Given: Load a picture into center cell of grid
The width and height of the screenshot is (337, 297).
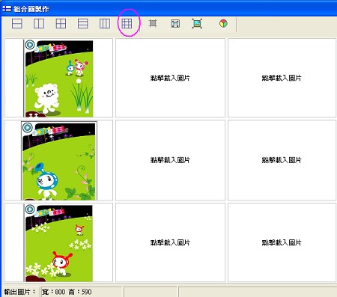Looking at the screenshot, I should coord(170,160).
